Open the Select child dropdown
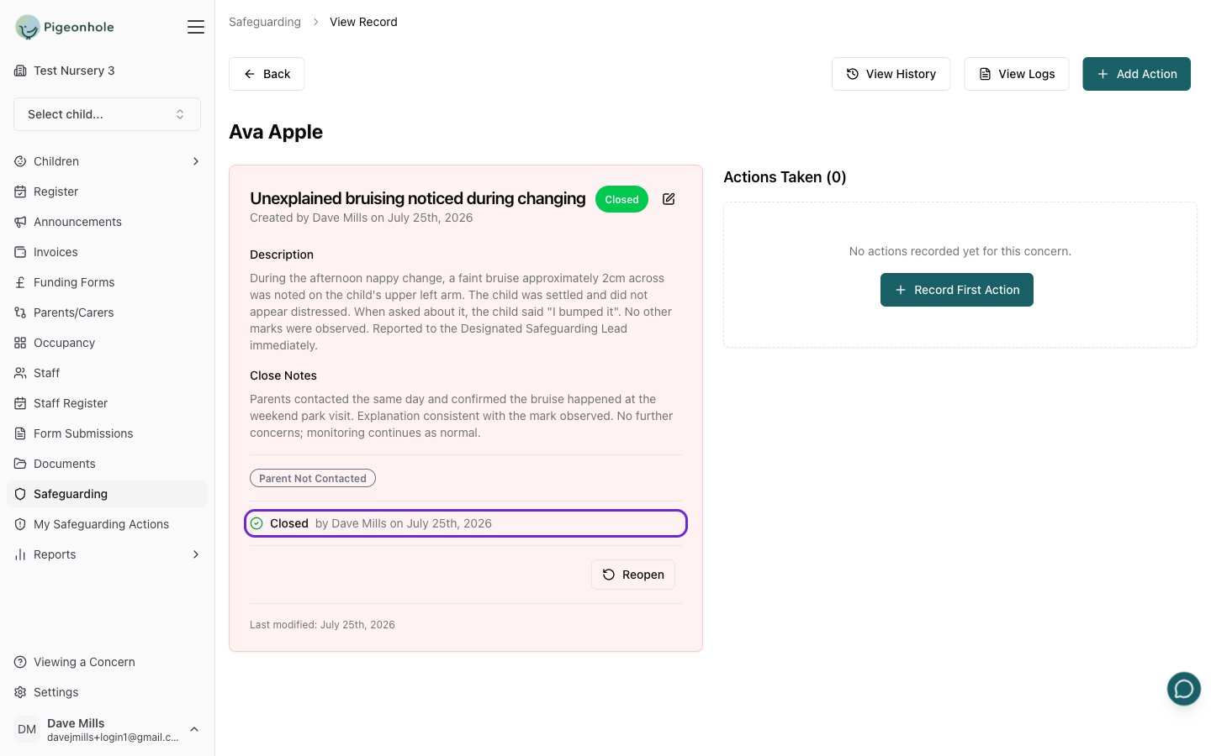 click(107, 114)
